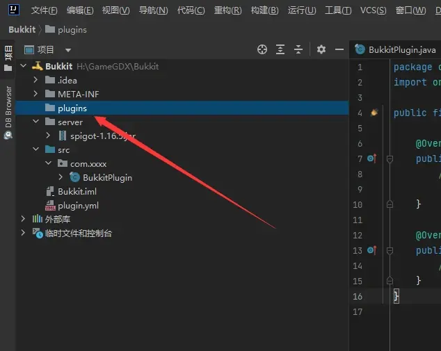Select the spigot-1.16.5.jar archive icon

pos(63,136)
